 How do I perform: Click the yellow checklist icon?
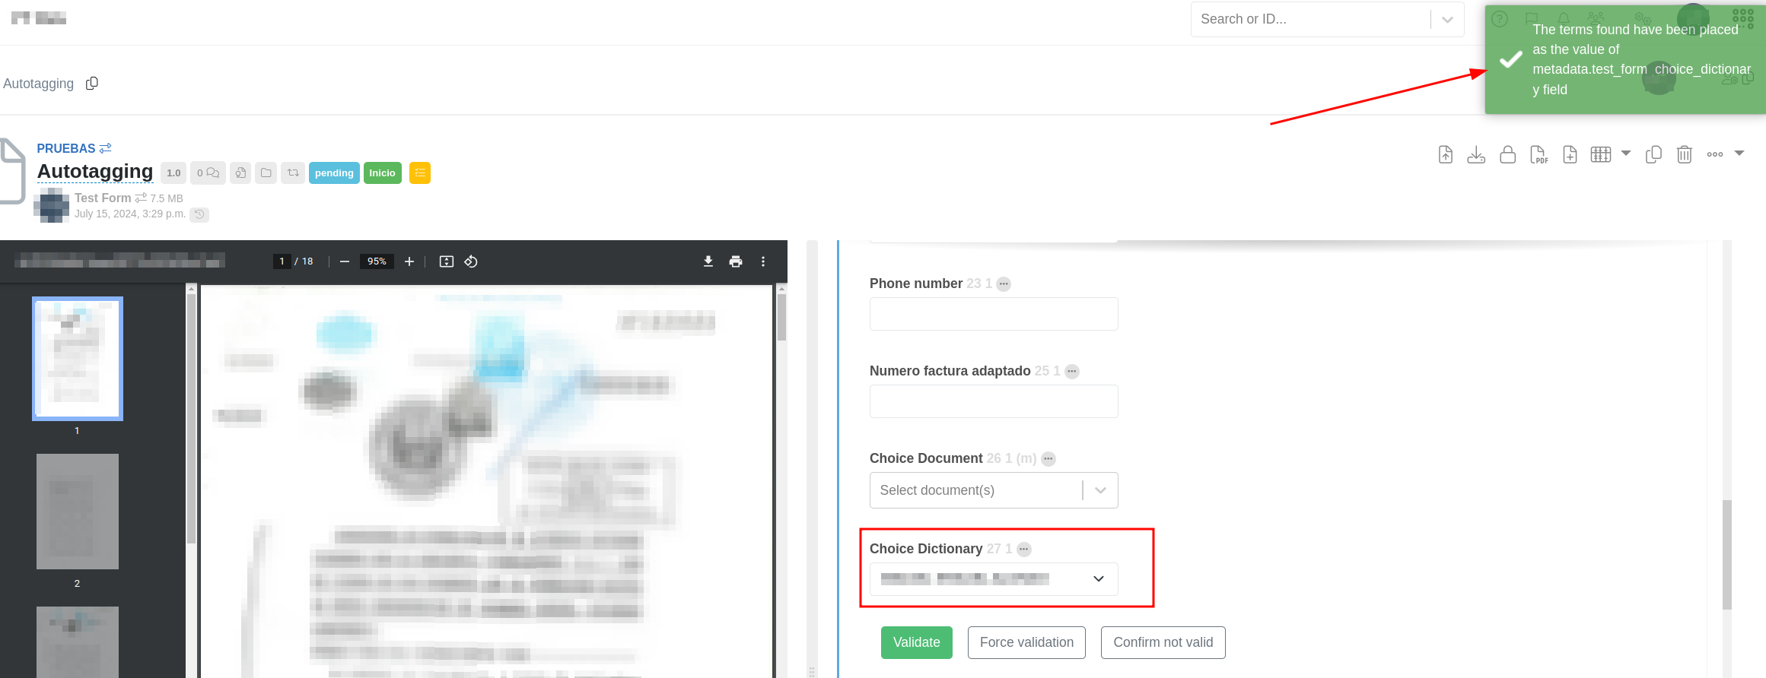coord(420,173)
